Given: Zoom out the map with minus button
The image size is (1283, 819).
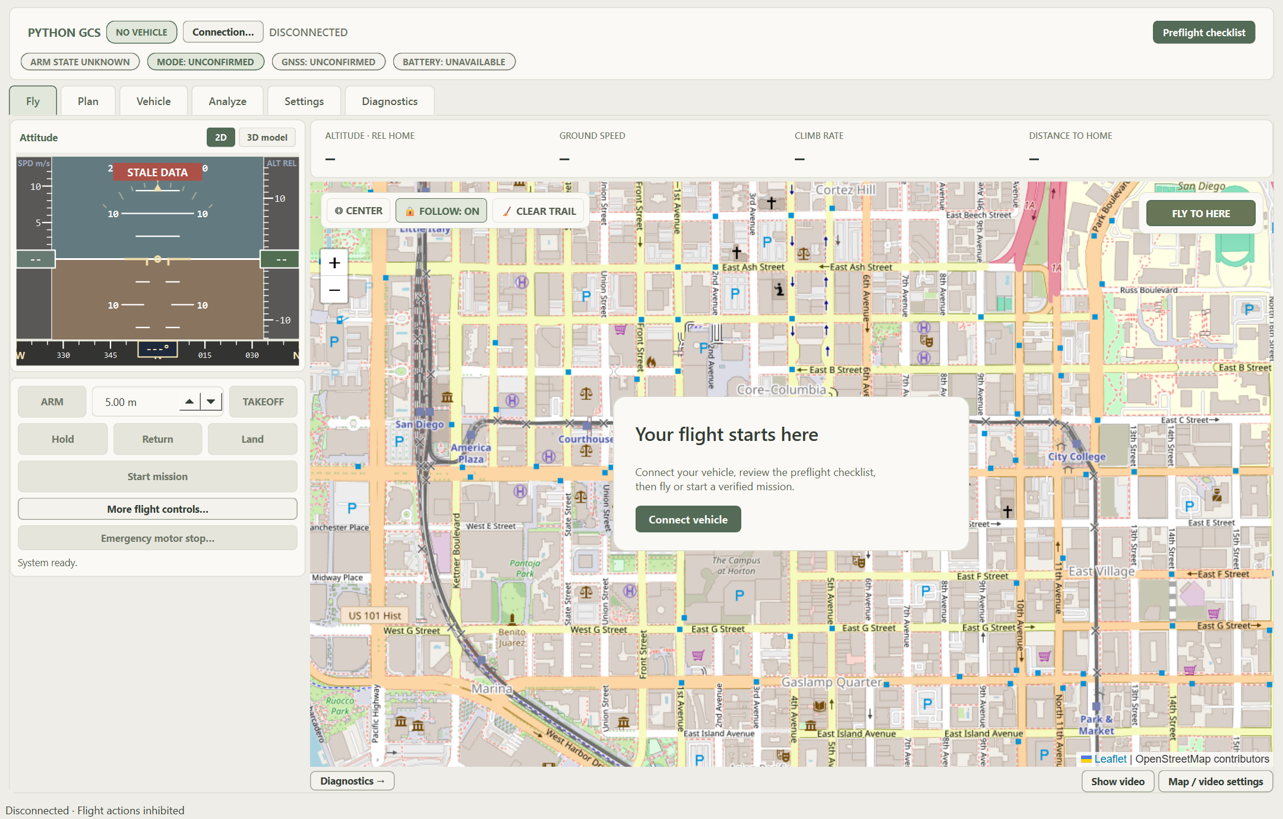Looking at the screenshot, I should click(334, 290).
